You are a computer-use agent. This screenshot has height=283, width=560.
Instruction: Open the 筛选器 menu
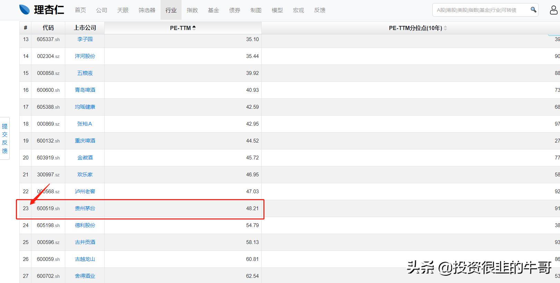tap(147, 10)
